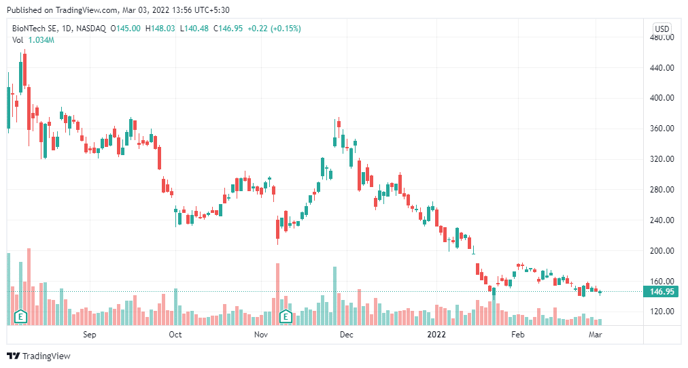Click the Feb label on time axis
Screen dimensions: 688x368
pos(518,335)
